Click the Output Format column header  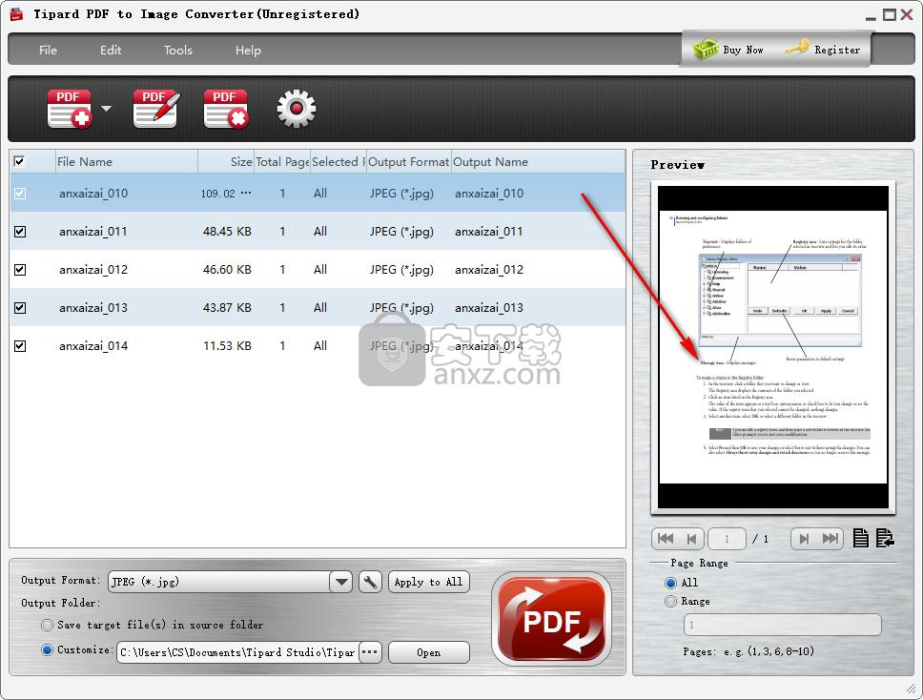(408, 161)
